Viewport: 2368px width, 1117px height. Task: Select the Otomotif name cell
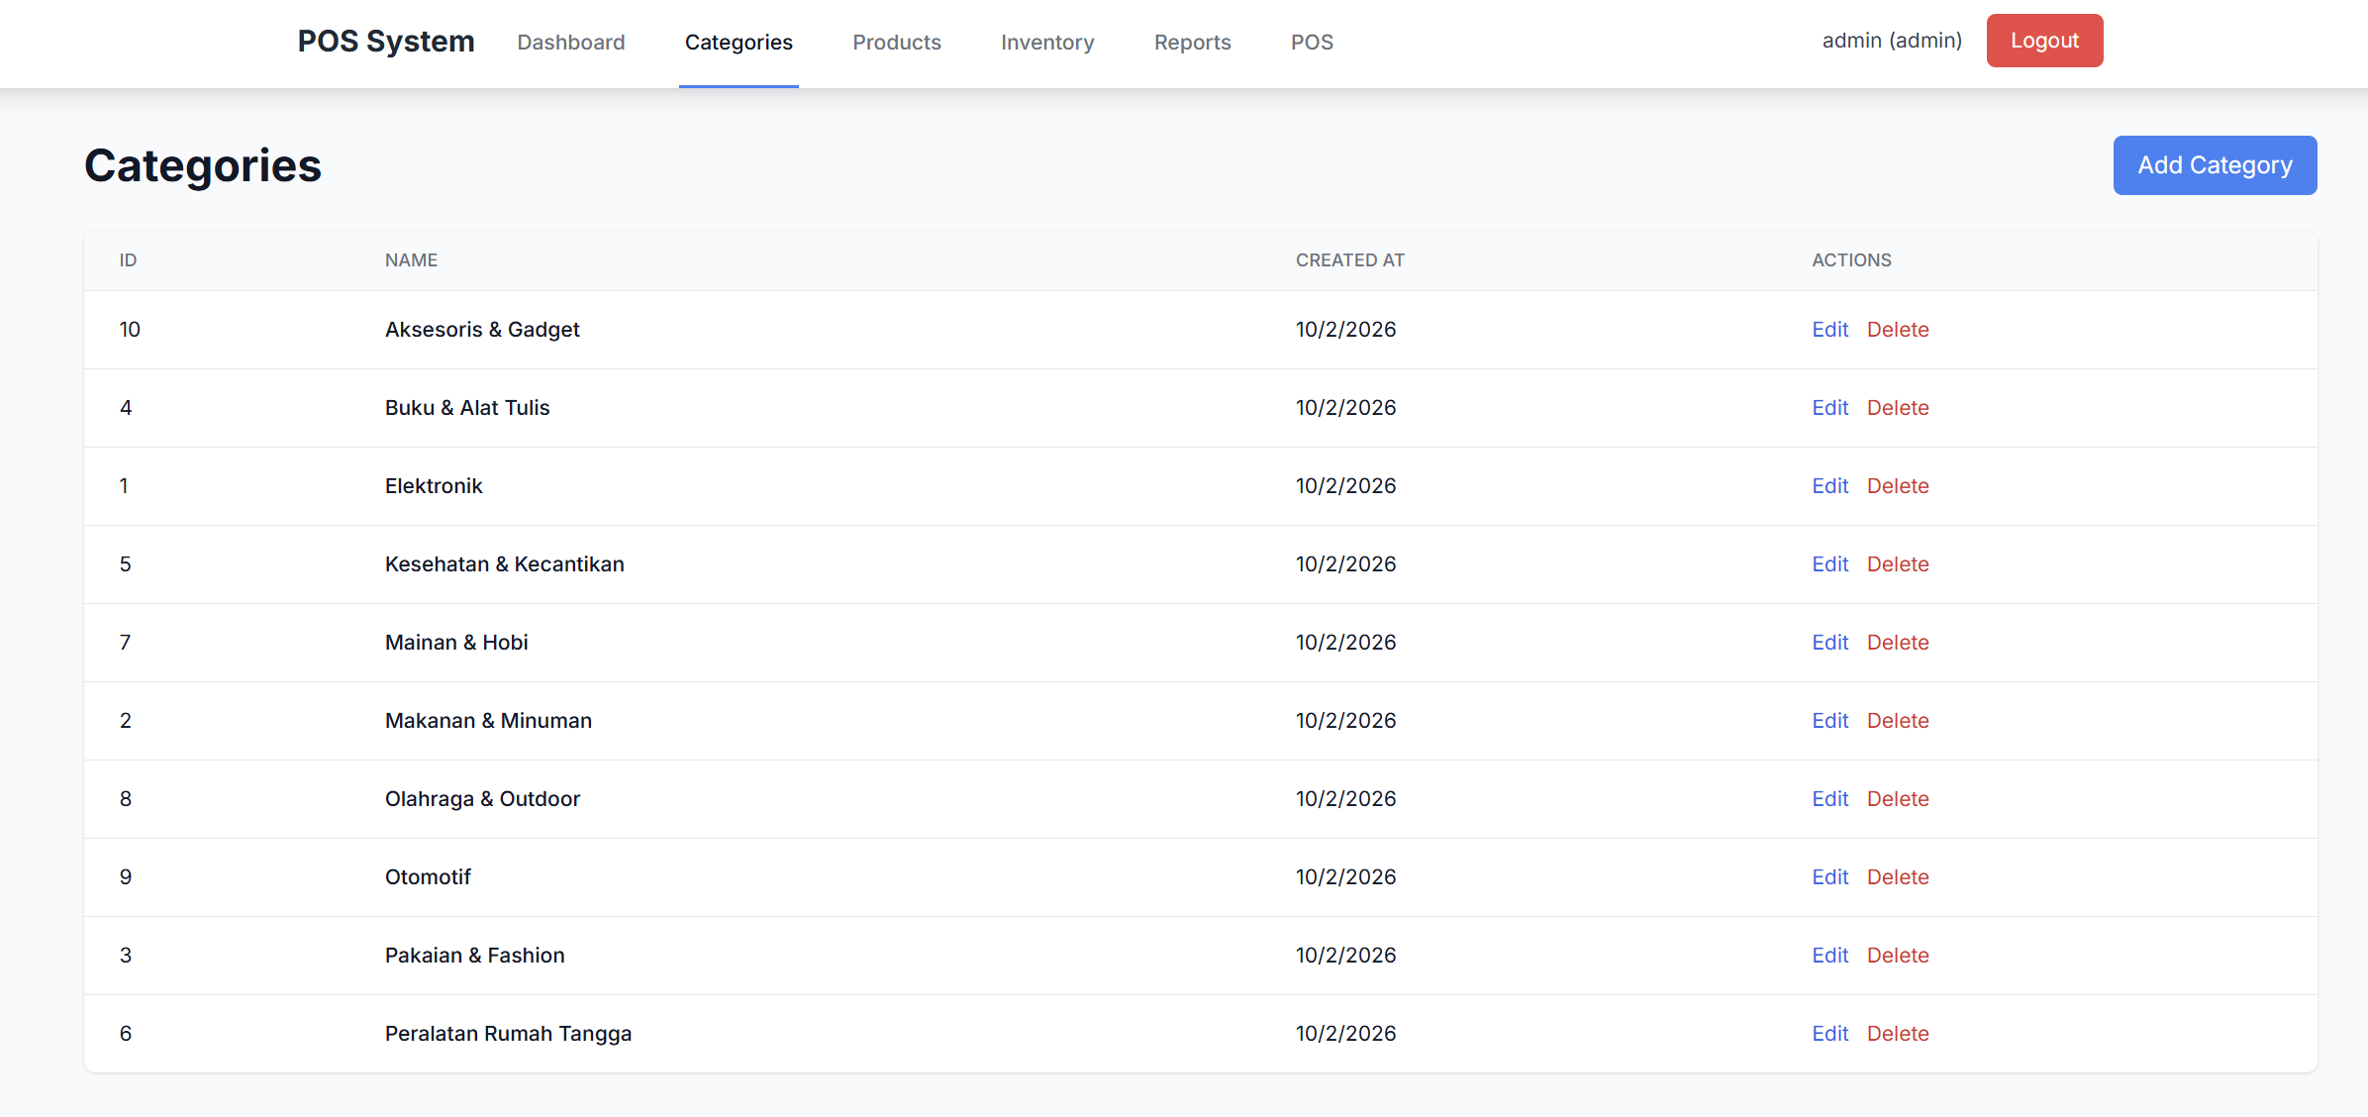(428, 877)
